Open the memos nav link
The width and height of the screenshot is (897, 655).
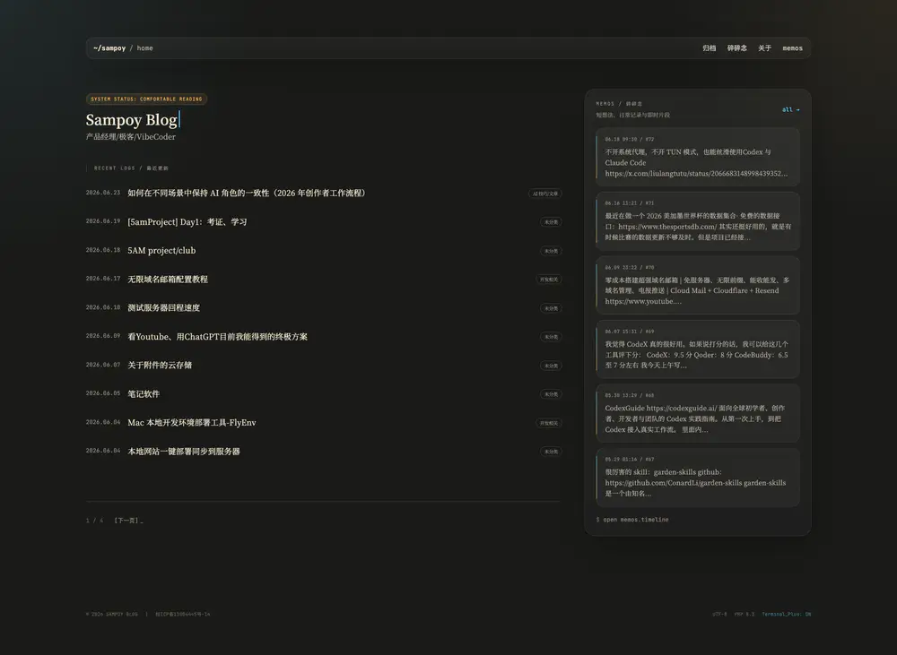coord(792,48)
